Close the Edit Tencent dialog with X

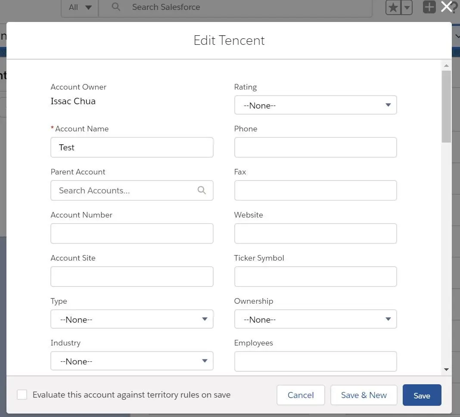pos(447,6)
